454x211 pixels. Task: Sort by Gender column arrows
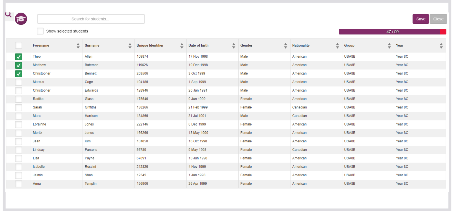pos(286,46)
